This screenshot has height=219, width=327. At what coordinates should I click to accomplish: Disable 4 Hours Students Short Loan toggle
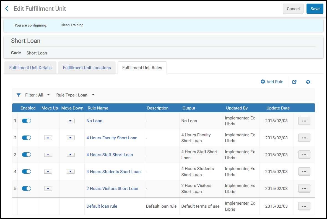click(26, 171)
